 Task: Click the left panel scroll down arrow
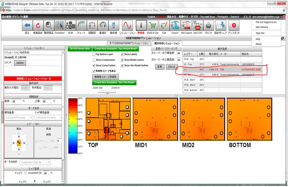63,182
